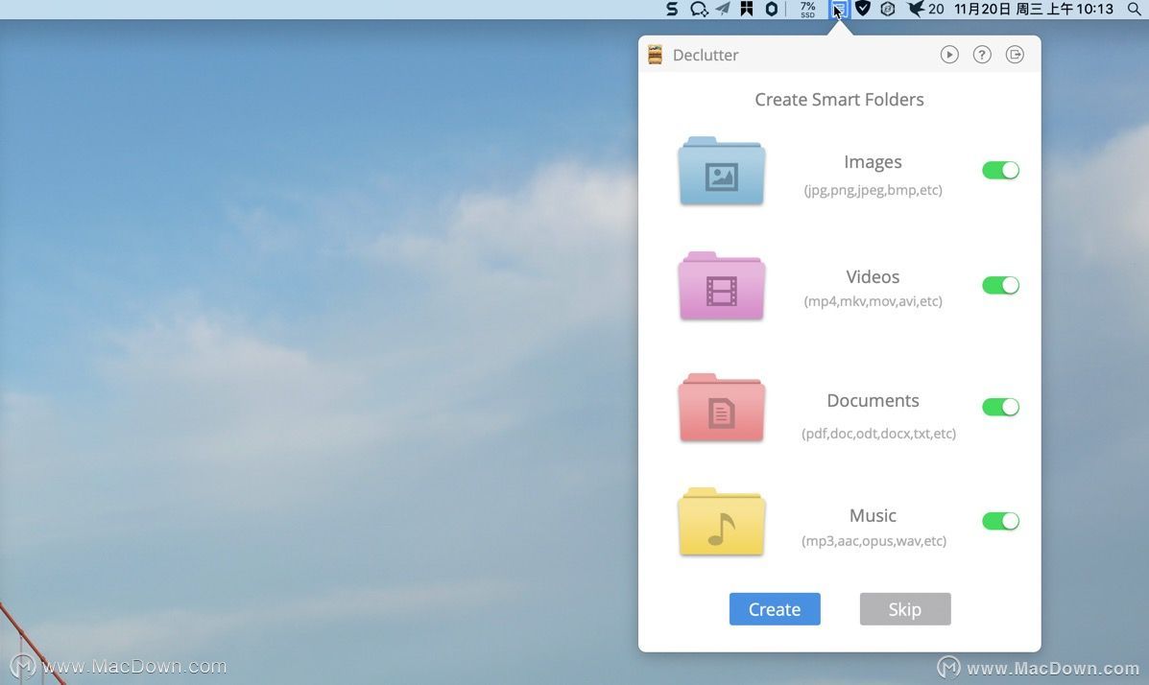The image size is (1149, 685).
Task: Click the 'Create Smart Folders' heading
Action: click(839, 100)
